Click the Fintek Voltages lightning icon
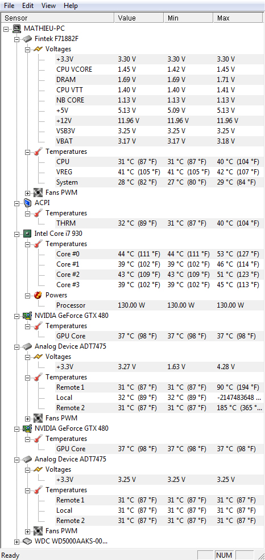The image size is (265, 560). tap(38, 49)
